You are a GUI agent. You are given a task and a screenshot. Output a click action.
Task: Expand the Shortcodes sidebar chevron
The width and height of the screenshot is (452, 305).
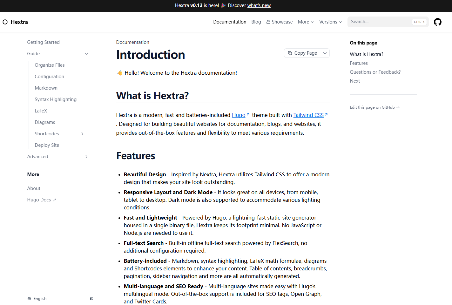tap(82, 134)
